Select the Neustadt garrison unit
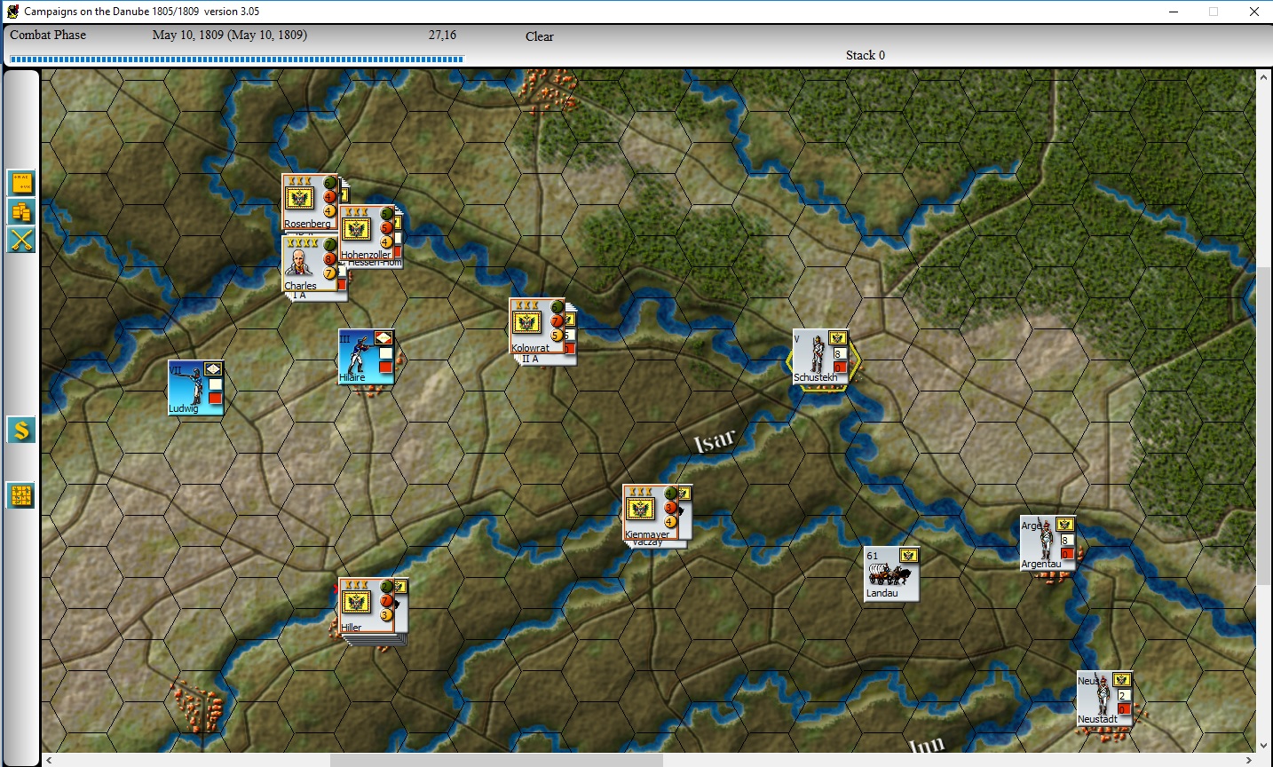Screen dimensions: 1273x767 [x=1105, y=699]
